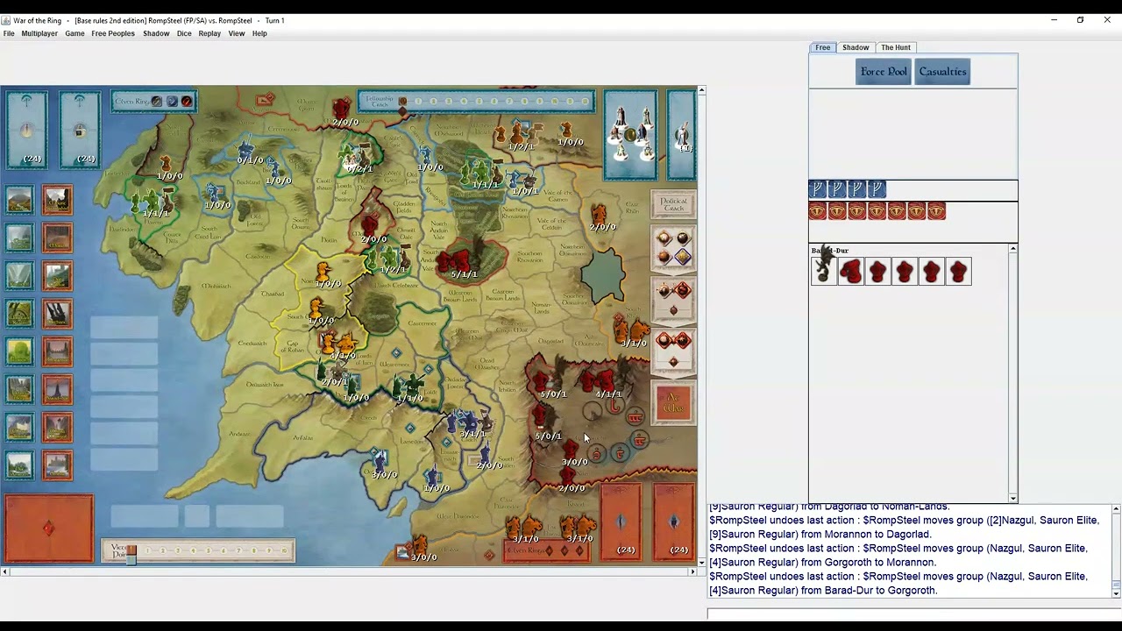Switch to the Shadow tab in the side panel
The image size is (1122, 631).
[x=856, y=47]
